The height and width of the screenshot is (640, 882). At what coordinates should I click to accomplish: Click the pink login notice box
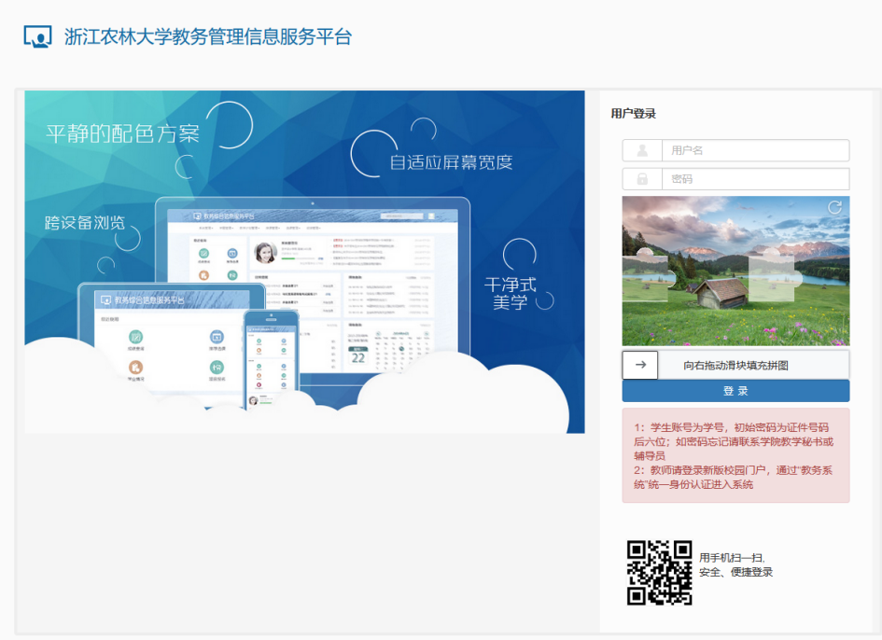tap(735, 455)
